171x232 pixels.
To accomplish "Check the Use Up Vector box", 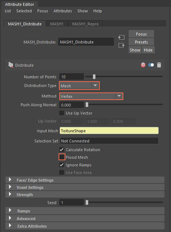I will [62, 113].
